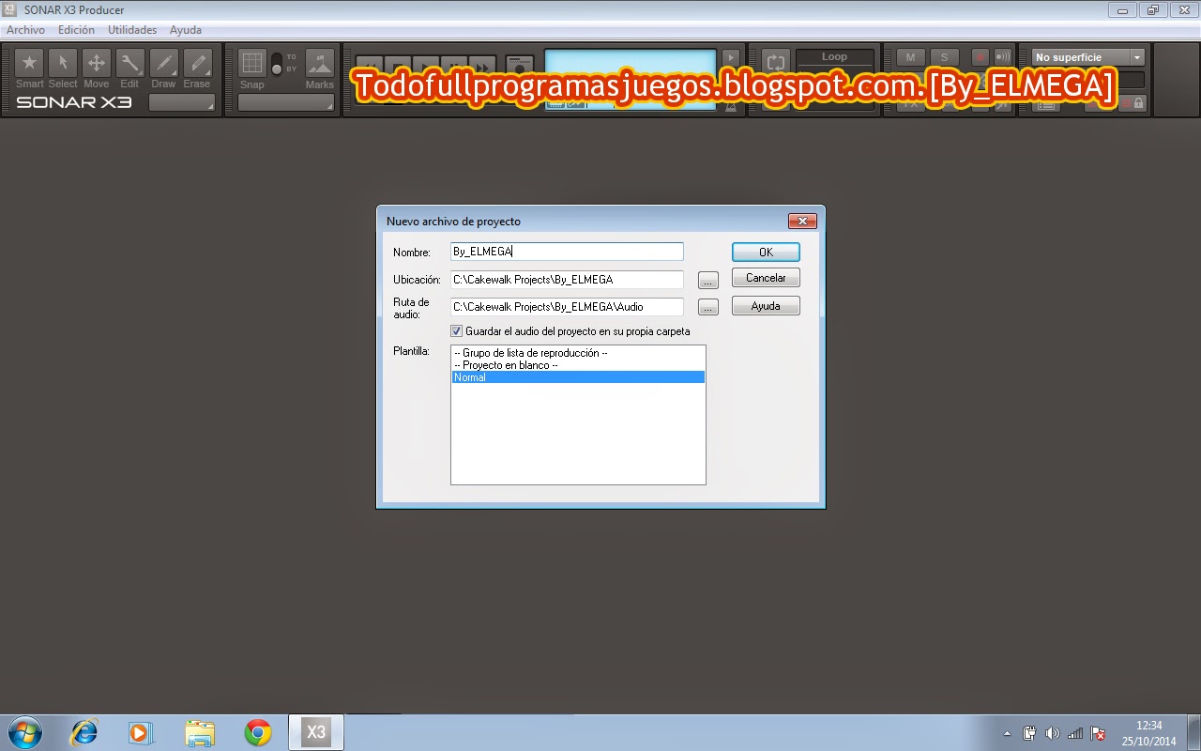Toggle the input echo button
This screenshot has height=751, width=1201.
[x=1002, y=57]
